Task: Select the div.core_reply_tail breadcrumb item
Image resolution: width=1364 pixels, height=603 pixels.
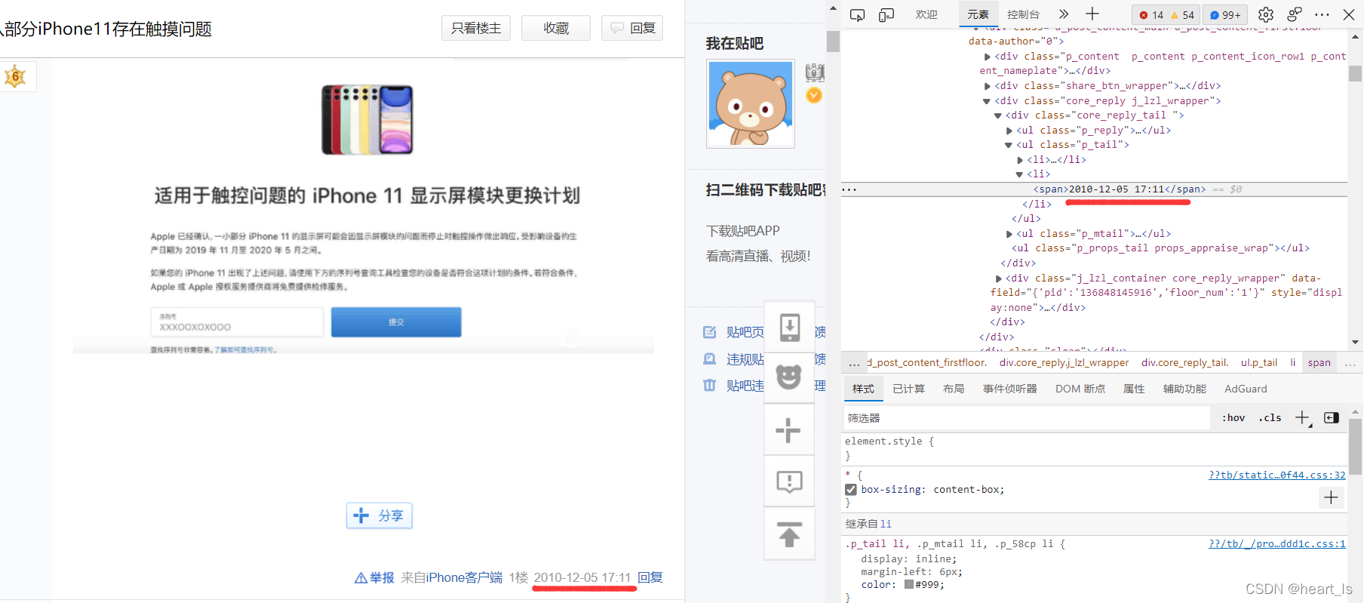Action: pos(1184,363)
